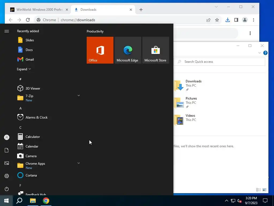Screen dimensions: 274x206
Task: Show hidden system tray icons
Action: pyautogui.click(x=226, y=201)
